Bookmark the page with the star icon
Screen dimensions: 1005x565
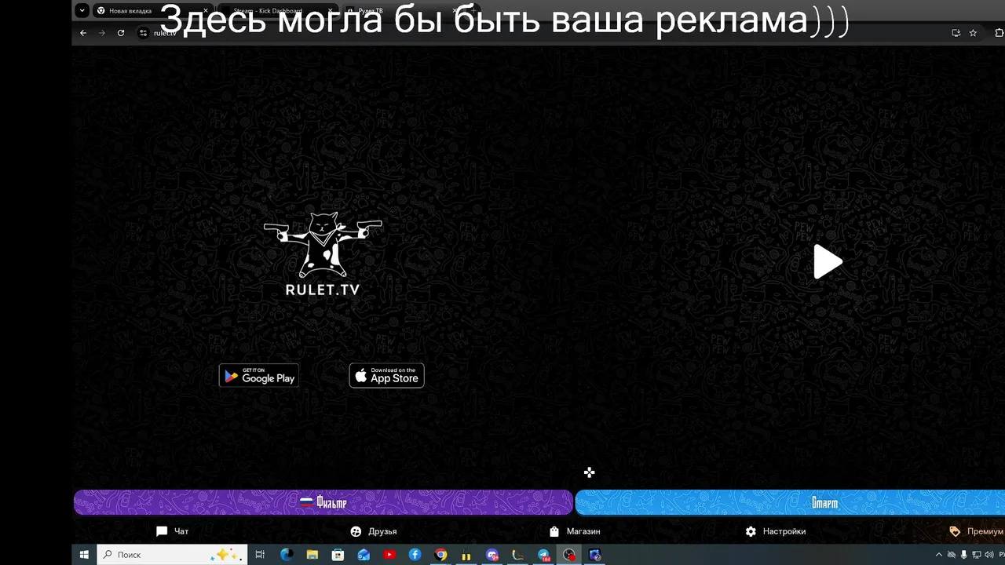[973, 33]
